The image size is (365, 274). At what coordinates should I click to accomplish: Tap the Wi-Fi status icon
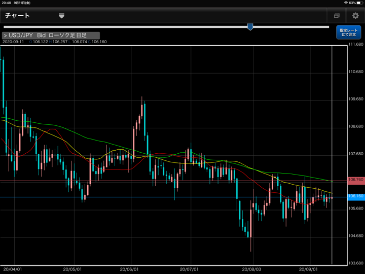(x=346, y=3)
